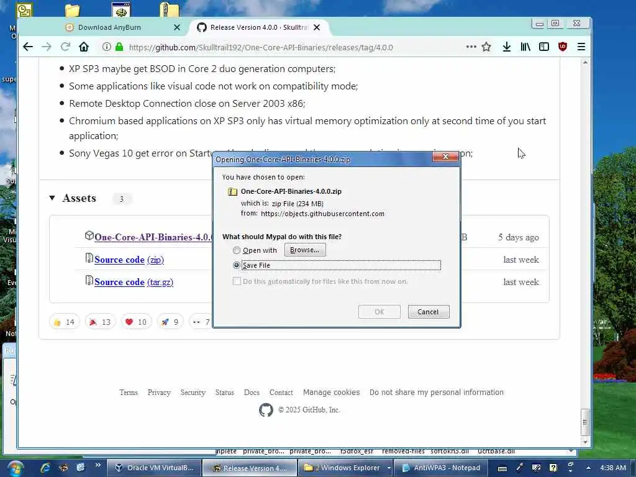This screenshot has height=477, width=636.
Task: Switch to the Download AnyBurn tab
Action: (x=109, y=27)
